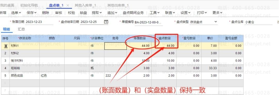This screenshot has height=95, width=279.
Task: Open the 初始化导航 tab
Action: 29,5
